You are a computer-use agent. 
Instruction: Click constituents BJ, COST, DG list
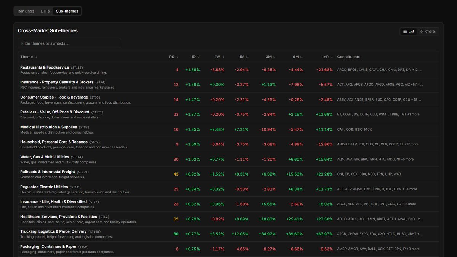point(378,114)
